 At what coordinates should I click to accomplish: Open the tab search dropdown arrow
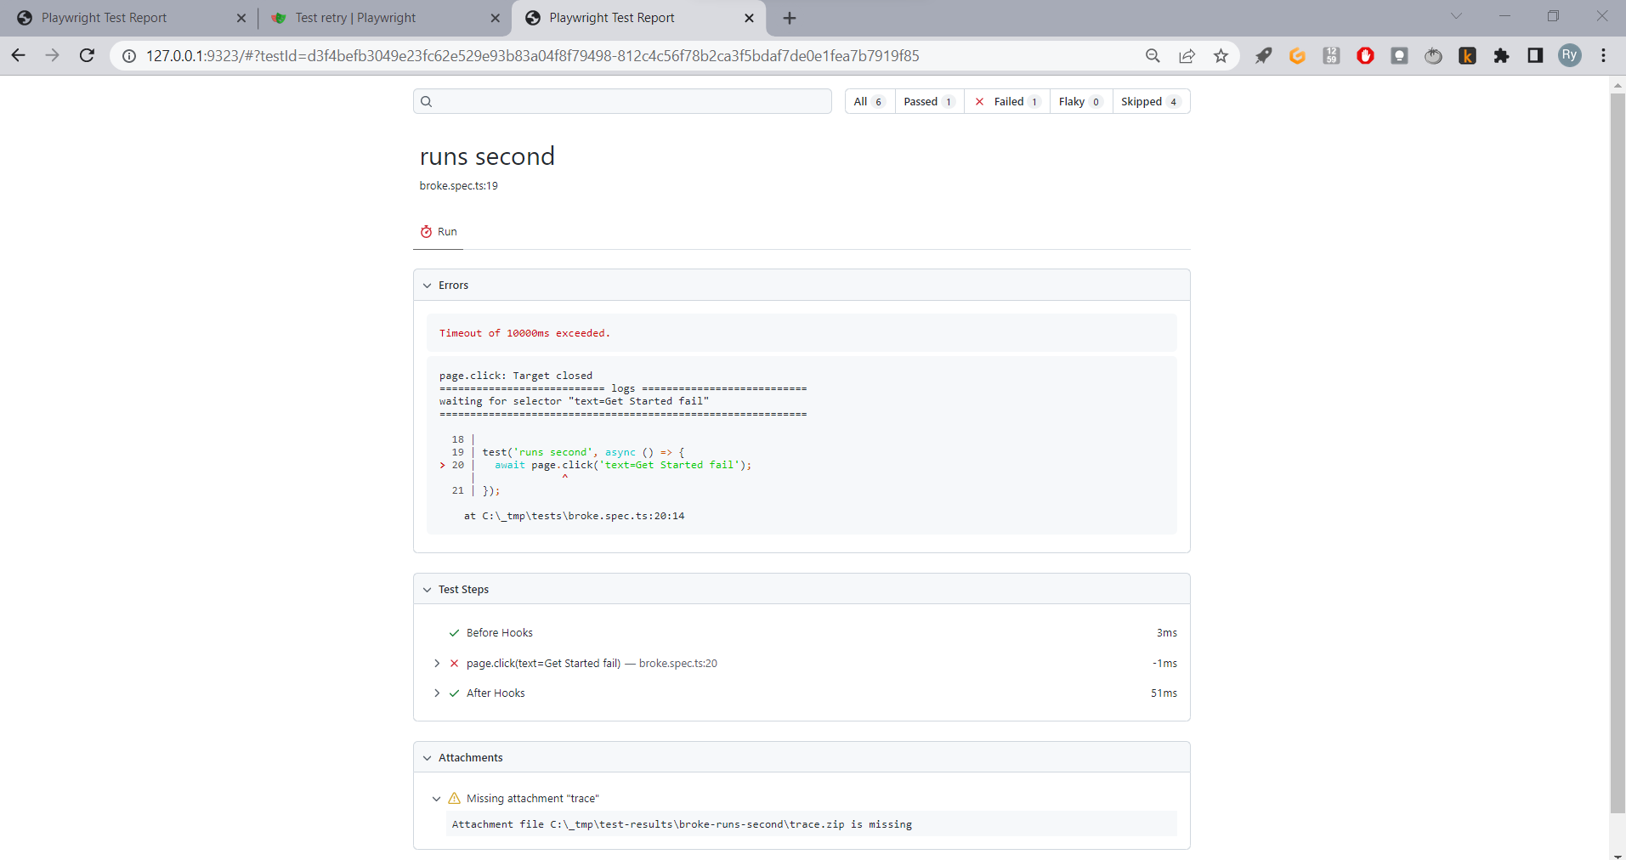(1456, 16)
